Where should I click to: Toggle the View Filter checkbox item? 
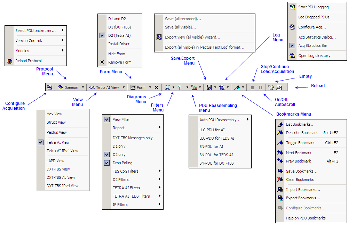point(121,119)
